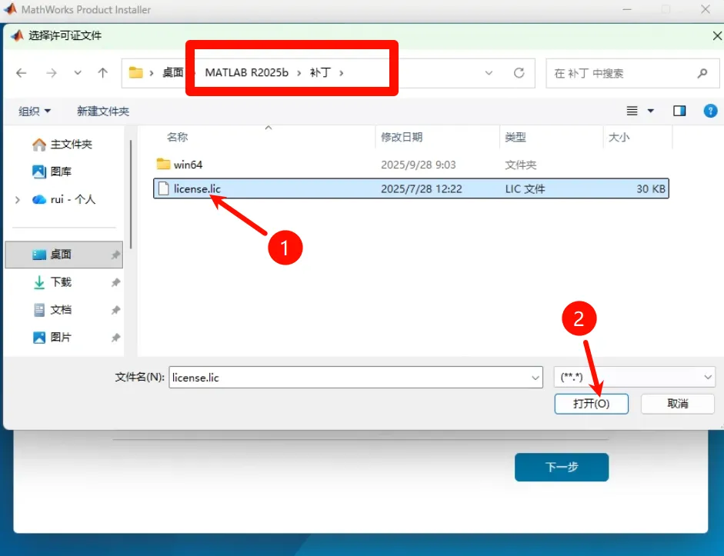
Task: Click date 2025/9/28 9:03 cell
Action: 419,165
